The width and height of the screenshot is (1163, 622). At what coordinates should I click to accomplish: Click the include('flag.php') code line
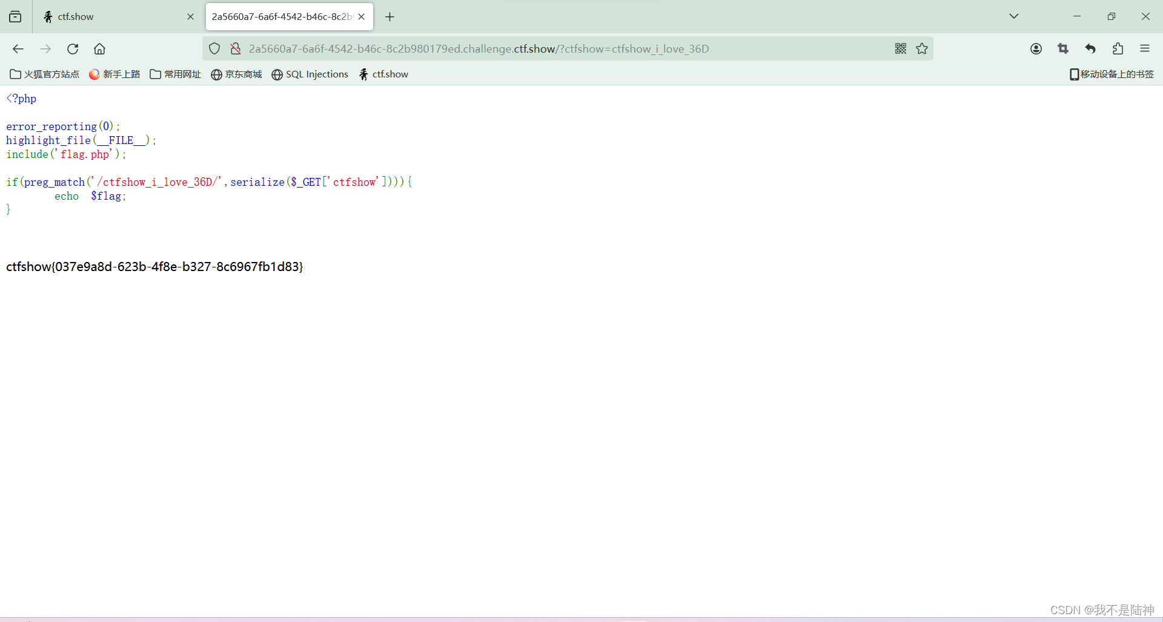click(66, 154)
